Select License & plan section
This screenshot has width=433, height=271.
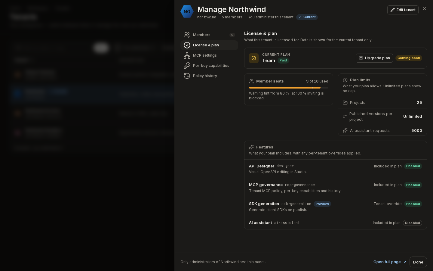[209, 45]
